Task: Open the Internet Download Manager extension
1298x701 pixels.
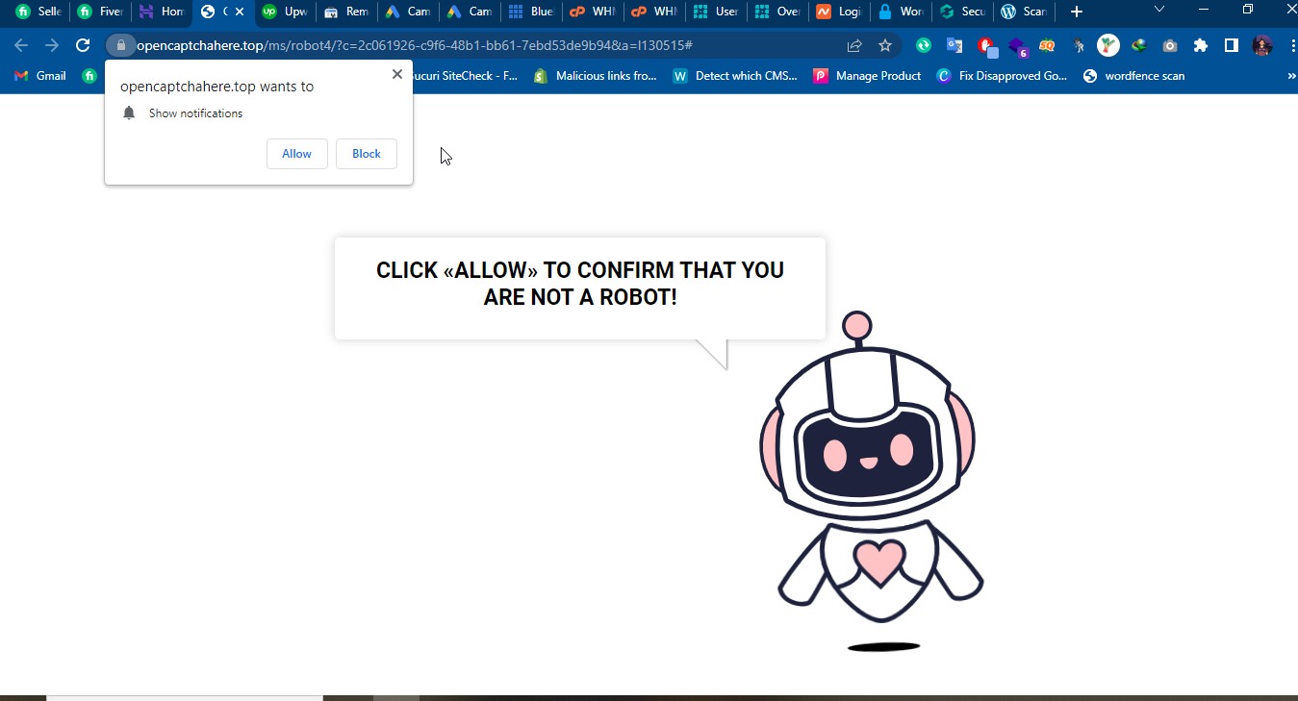Action: tap(1139, 45)
